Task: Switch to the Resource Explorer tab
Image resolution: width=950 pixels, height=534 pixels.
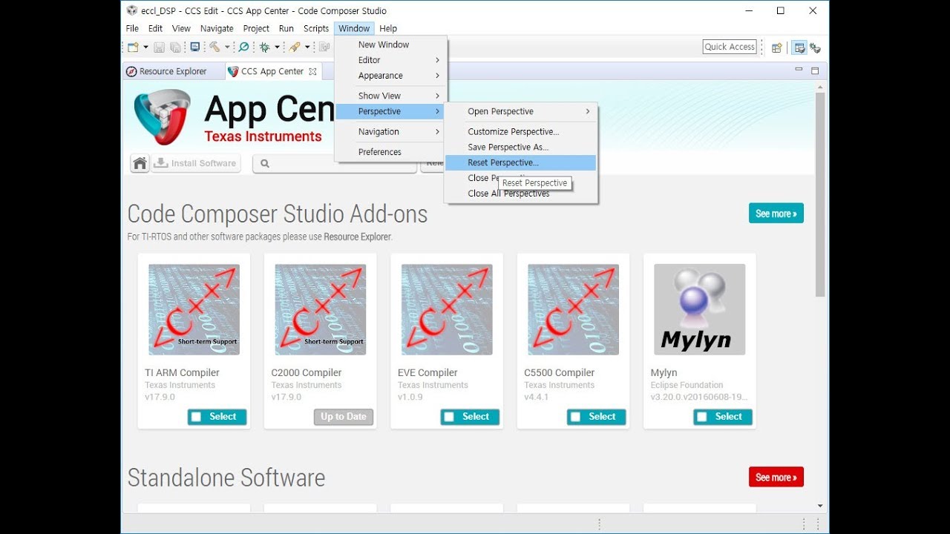Action: (173, 71)
